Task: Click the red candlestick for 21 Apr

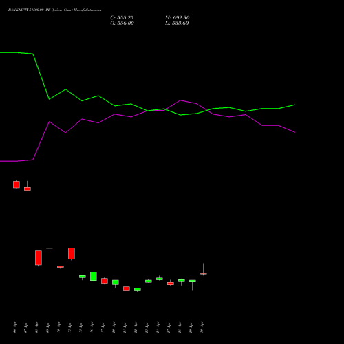Action: [127, 288]
